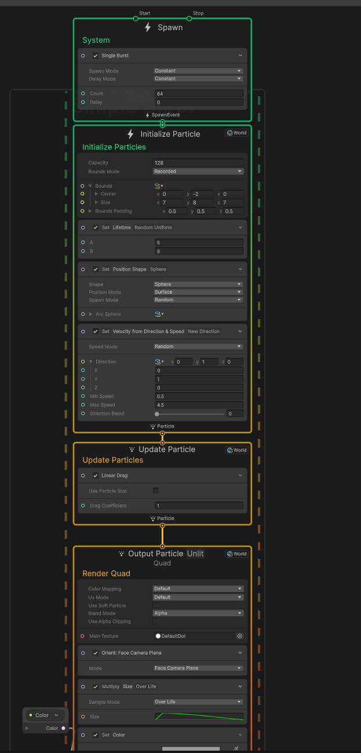Collapse the Set Position Shape block
This screenshot has height=753, width=361.
(240, 269)
